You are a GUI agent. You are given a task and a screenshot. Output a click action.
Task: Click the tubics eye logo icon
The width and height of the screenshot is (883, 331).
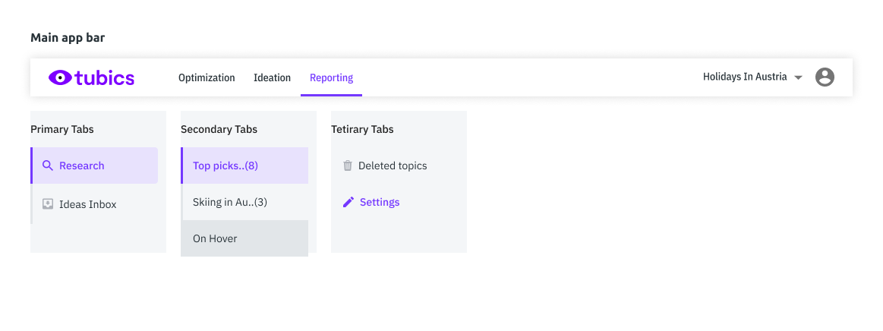click(61, 77)
